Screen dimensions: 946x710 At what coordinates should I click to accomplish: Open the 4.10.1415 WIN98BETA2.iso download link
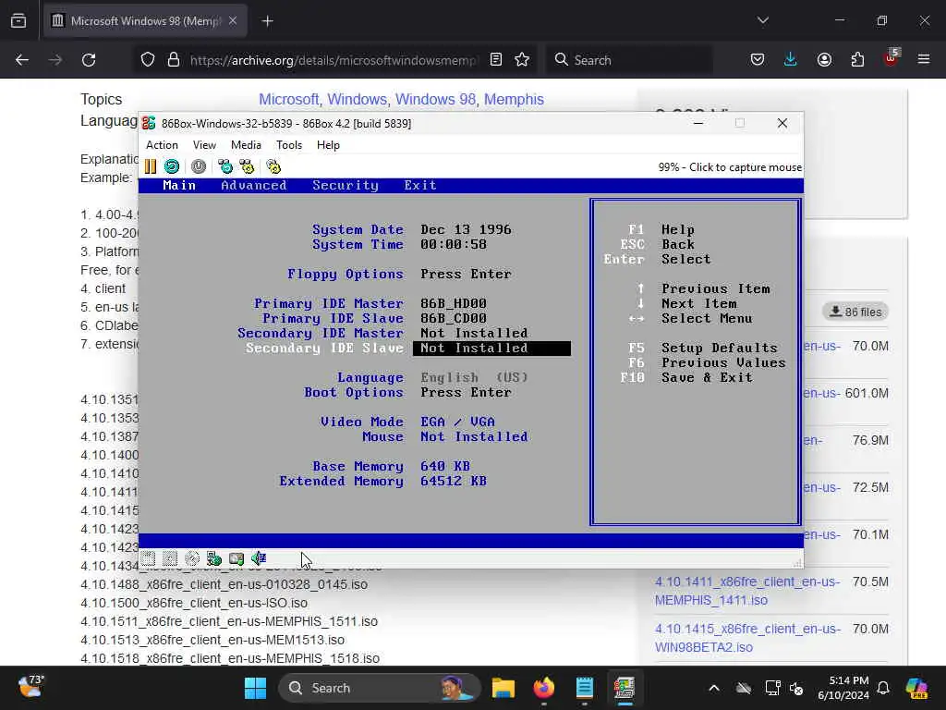(x=747, y=638)
